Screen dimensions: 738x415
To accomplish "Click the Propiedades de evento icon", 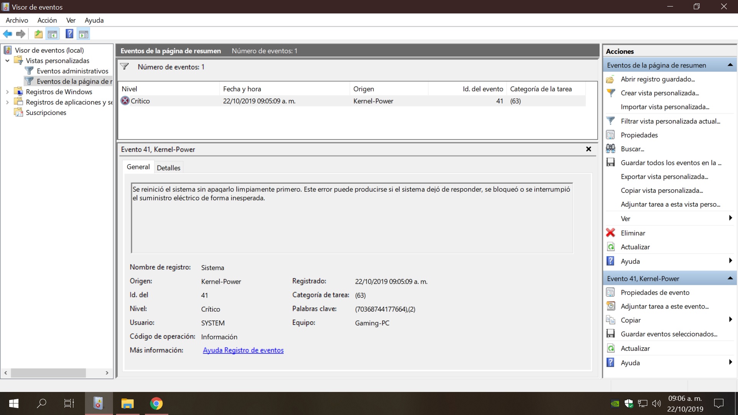I will 610,292.
